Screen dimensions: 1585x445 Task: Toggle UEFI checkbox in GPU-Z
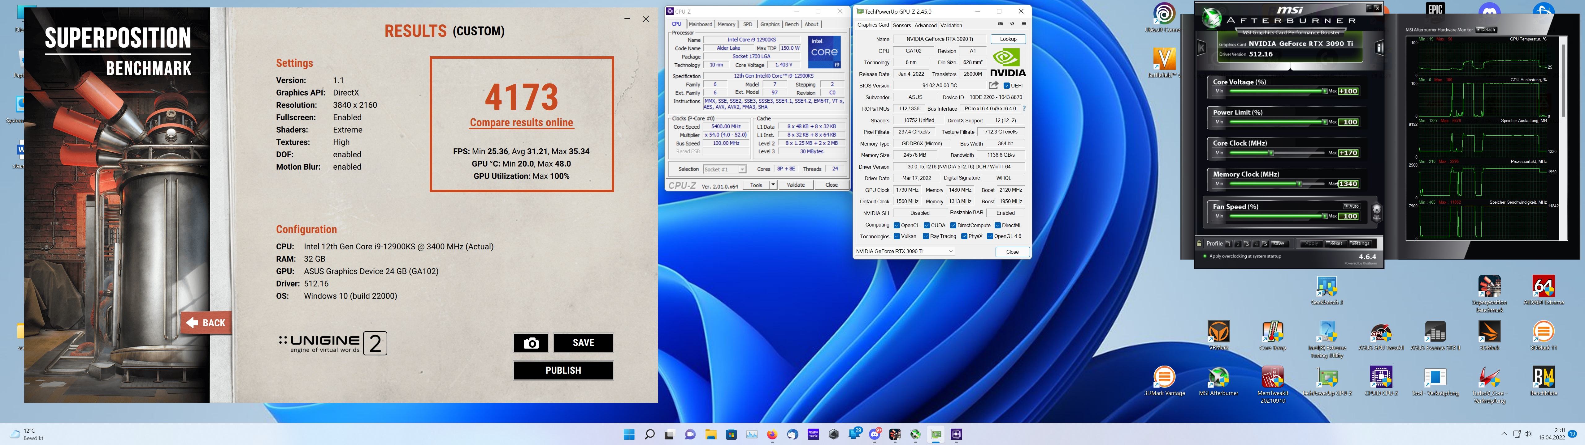1007,85
